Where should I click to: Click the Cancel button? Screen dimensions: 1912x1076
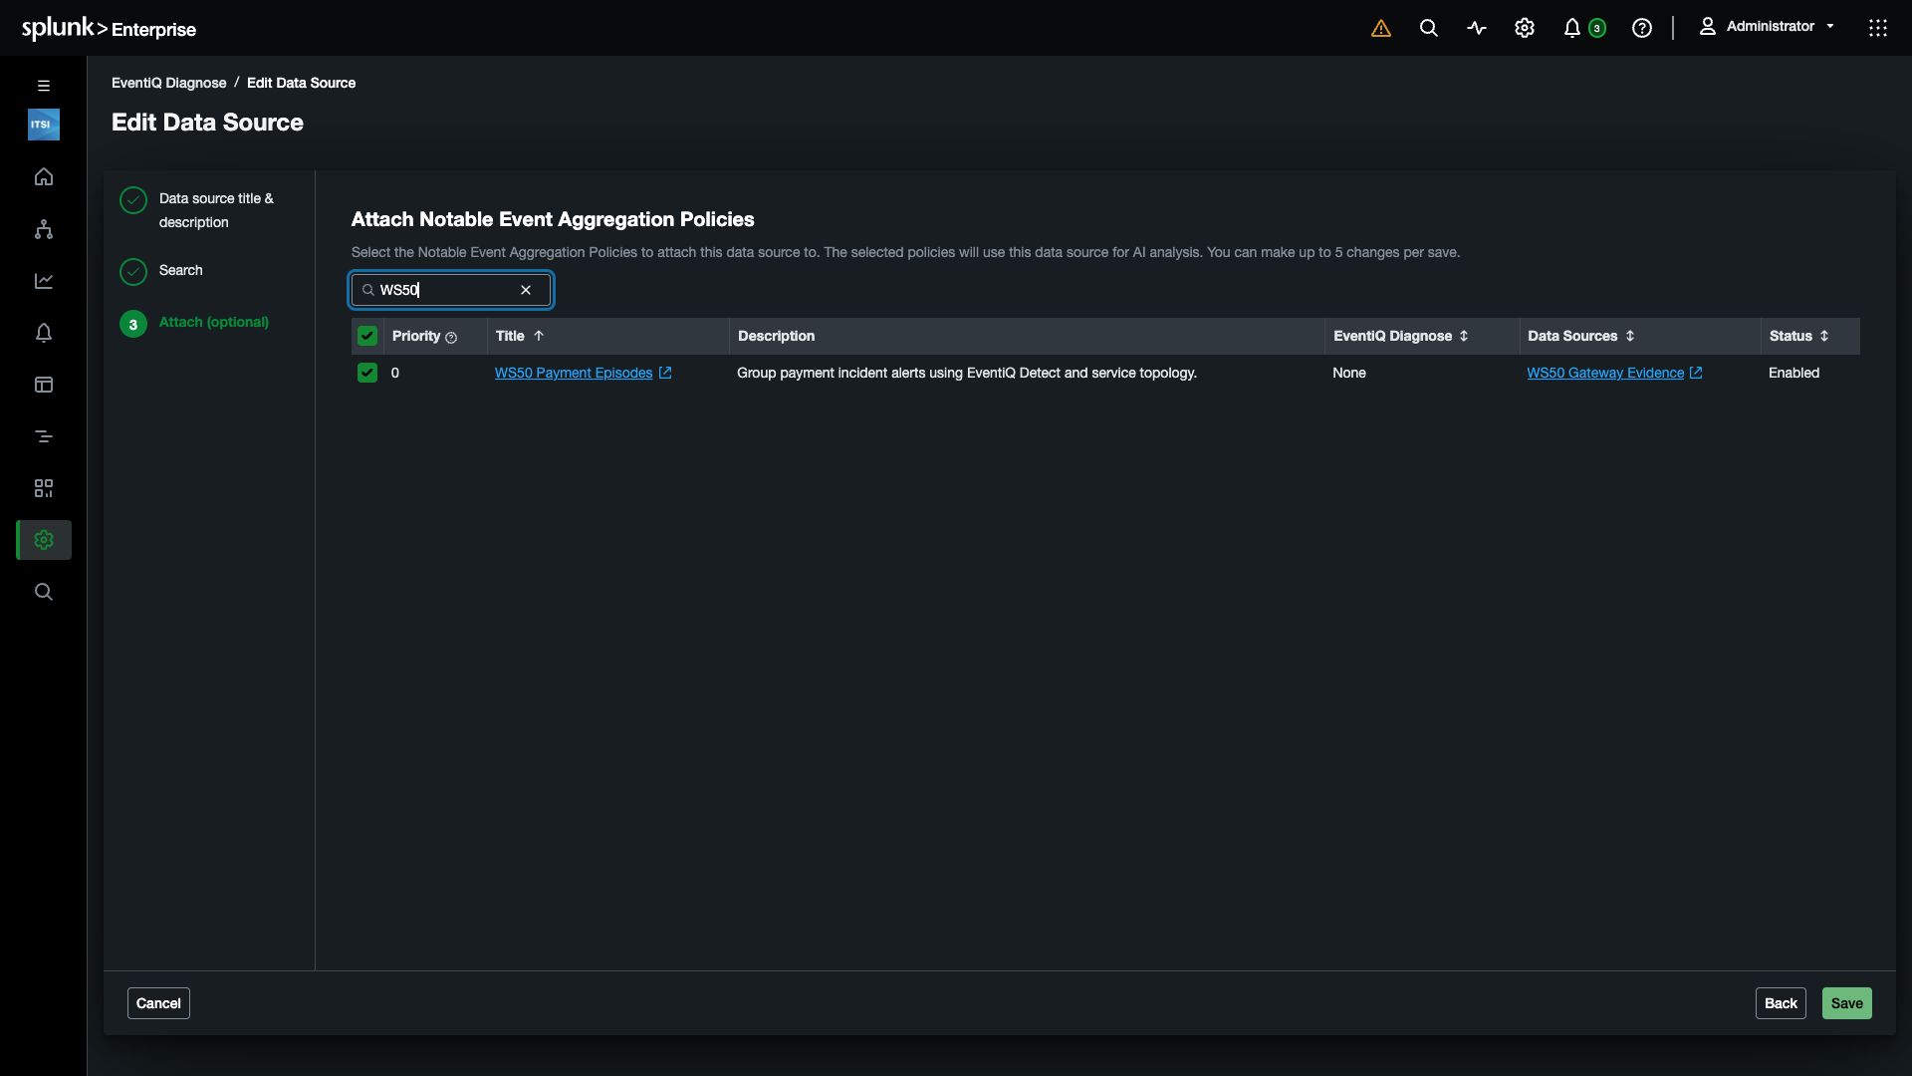point(158,1003)
